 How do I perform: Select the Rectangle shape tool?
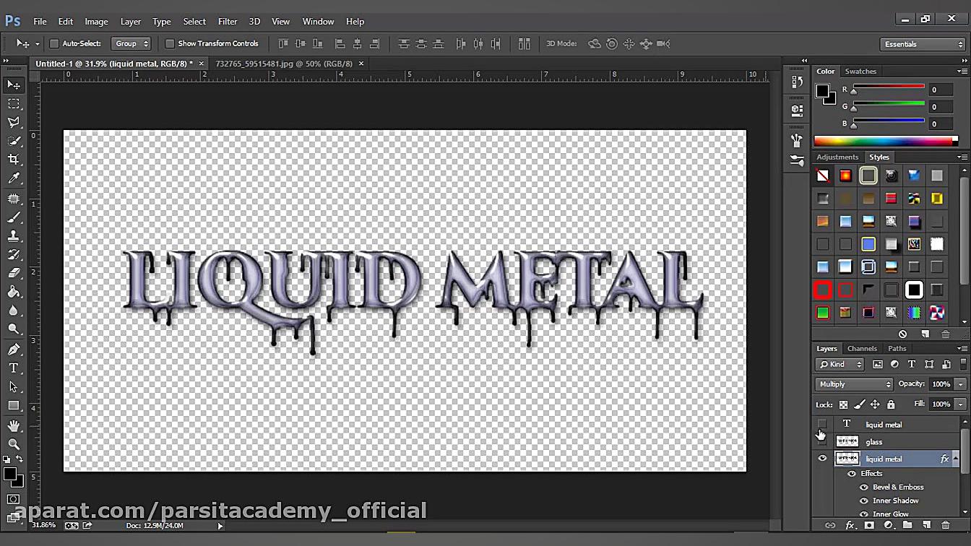point(14,406)
